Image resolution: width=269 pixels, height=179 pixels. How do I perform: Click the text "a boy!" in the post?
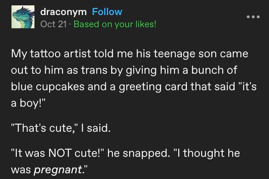click(x=28, y=103)
